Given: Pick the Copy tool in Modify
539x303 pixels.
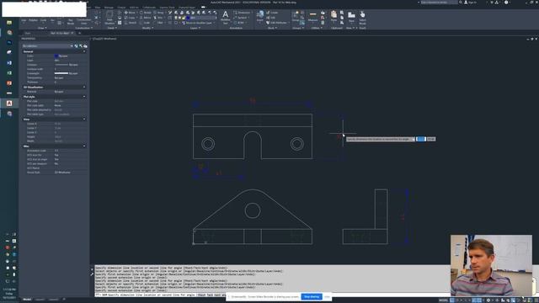Looking at the screenshot, I should click(x=129, y=18).
